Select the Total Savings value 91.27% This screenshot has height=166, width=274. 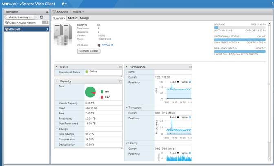coord(90,134)
